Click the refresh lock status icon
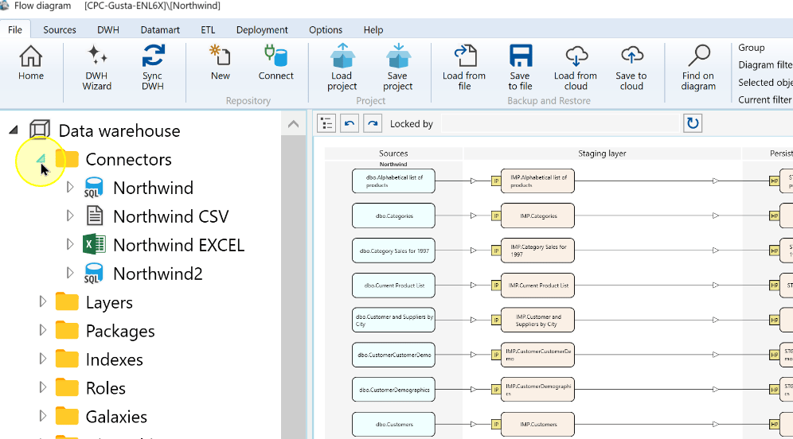 (693, 123)
